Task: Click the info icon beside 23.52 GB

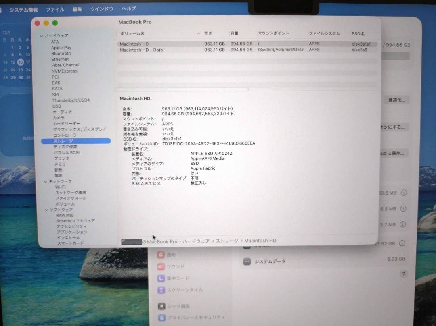Action: pos(404,243)
